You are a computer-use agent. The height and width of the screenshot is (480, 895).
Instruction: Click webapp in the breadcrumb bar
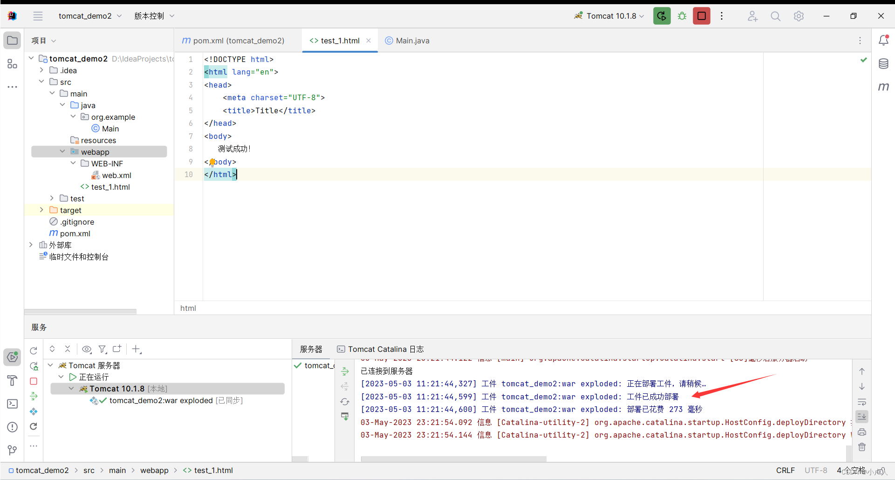point(154,470)
